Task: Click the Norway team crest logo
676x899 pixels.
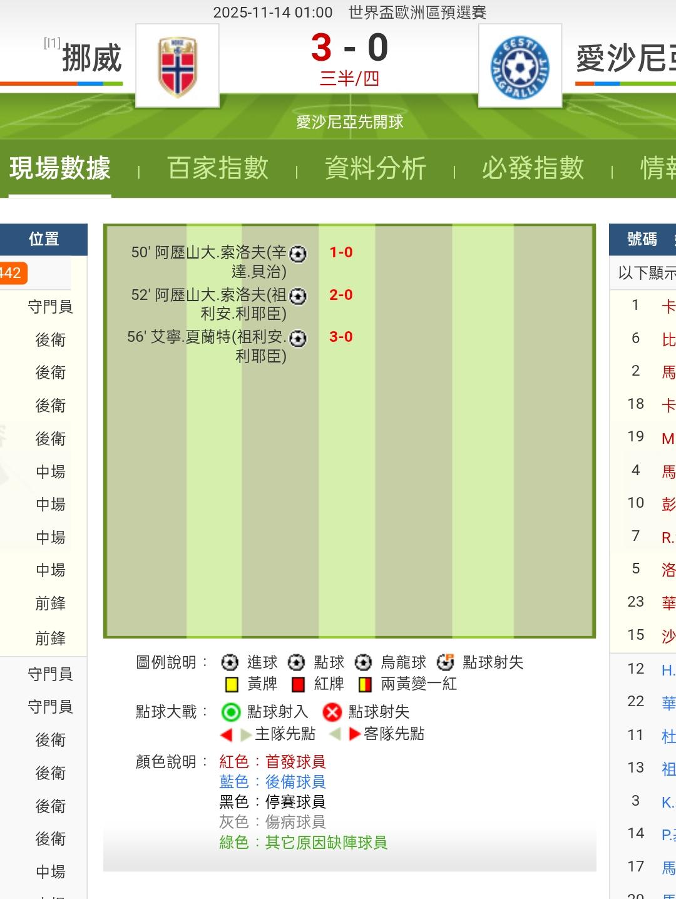Action: tap(177, 66)
